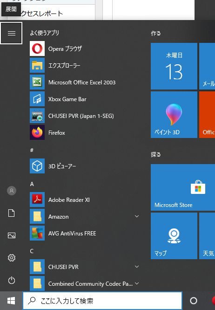Launch Adobe Reader XI icon

click(37, 200)
